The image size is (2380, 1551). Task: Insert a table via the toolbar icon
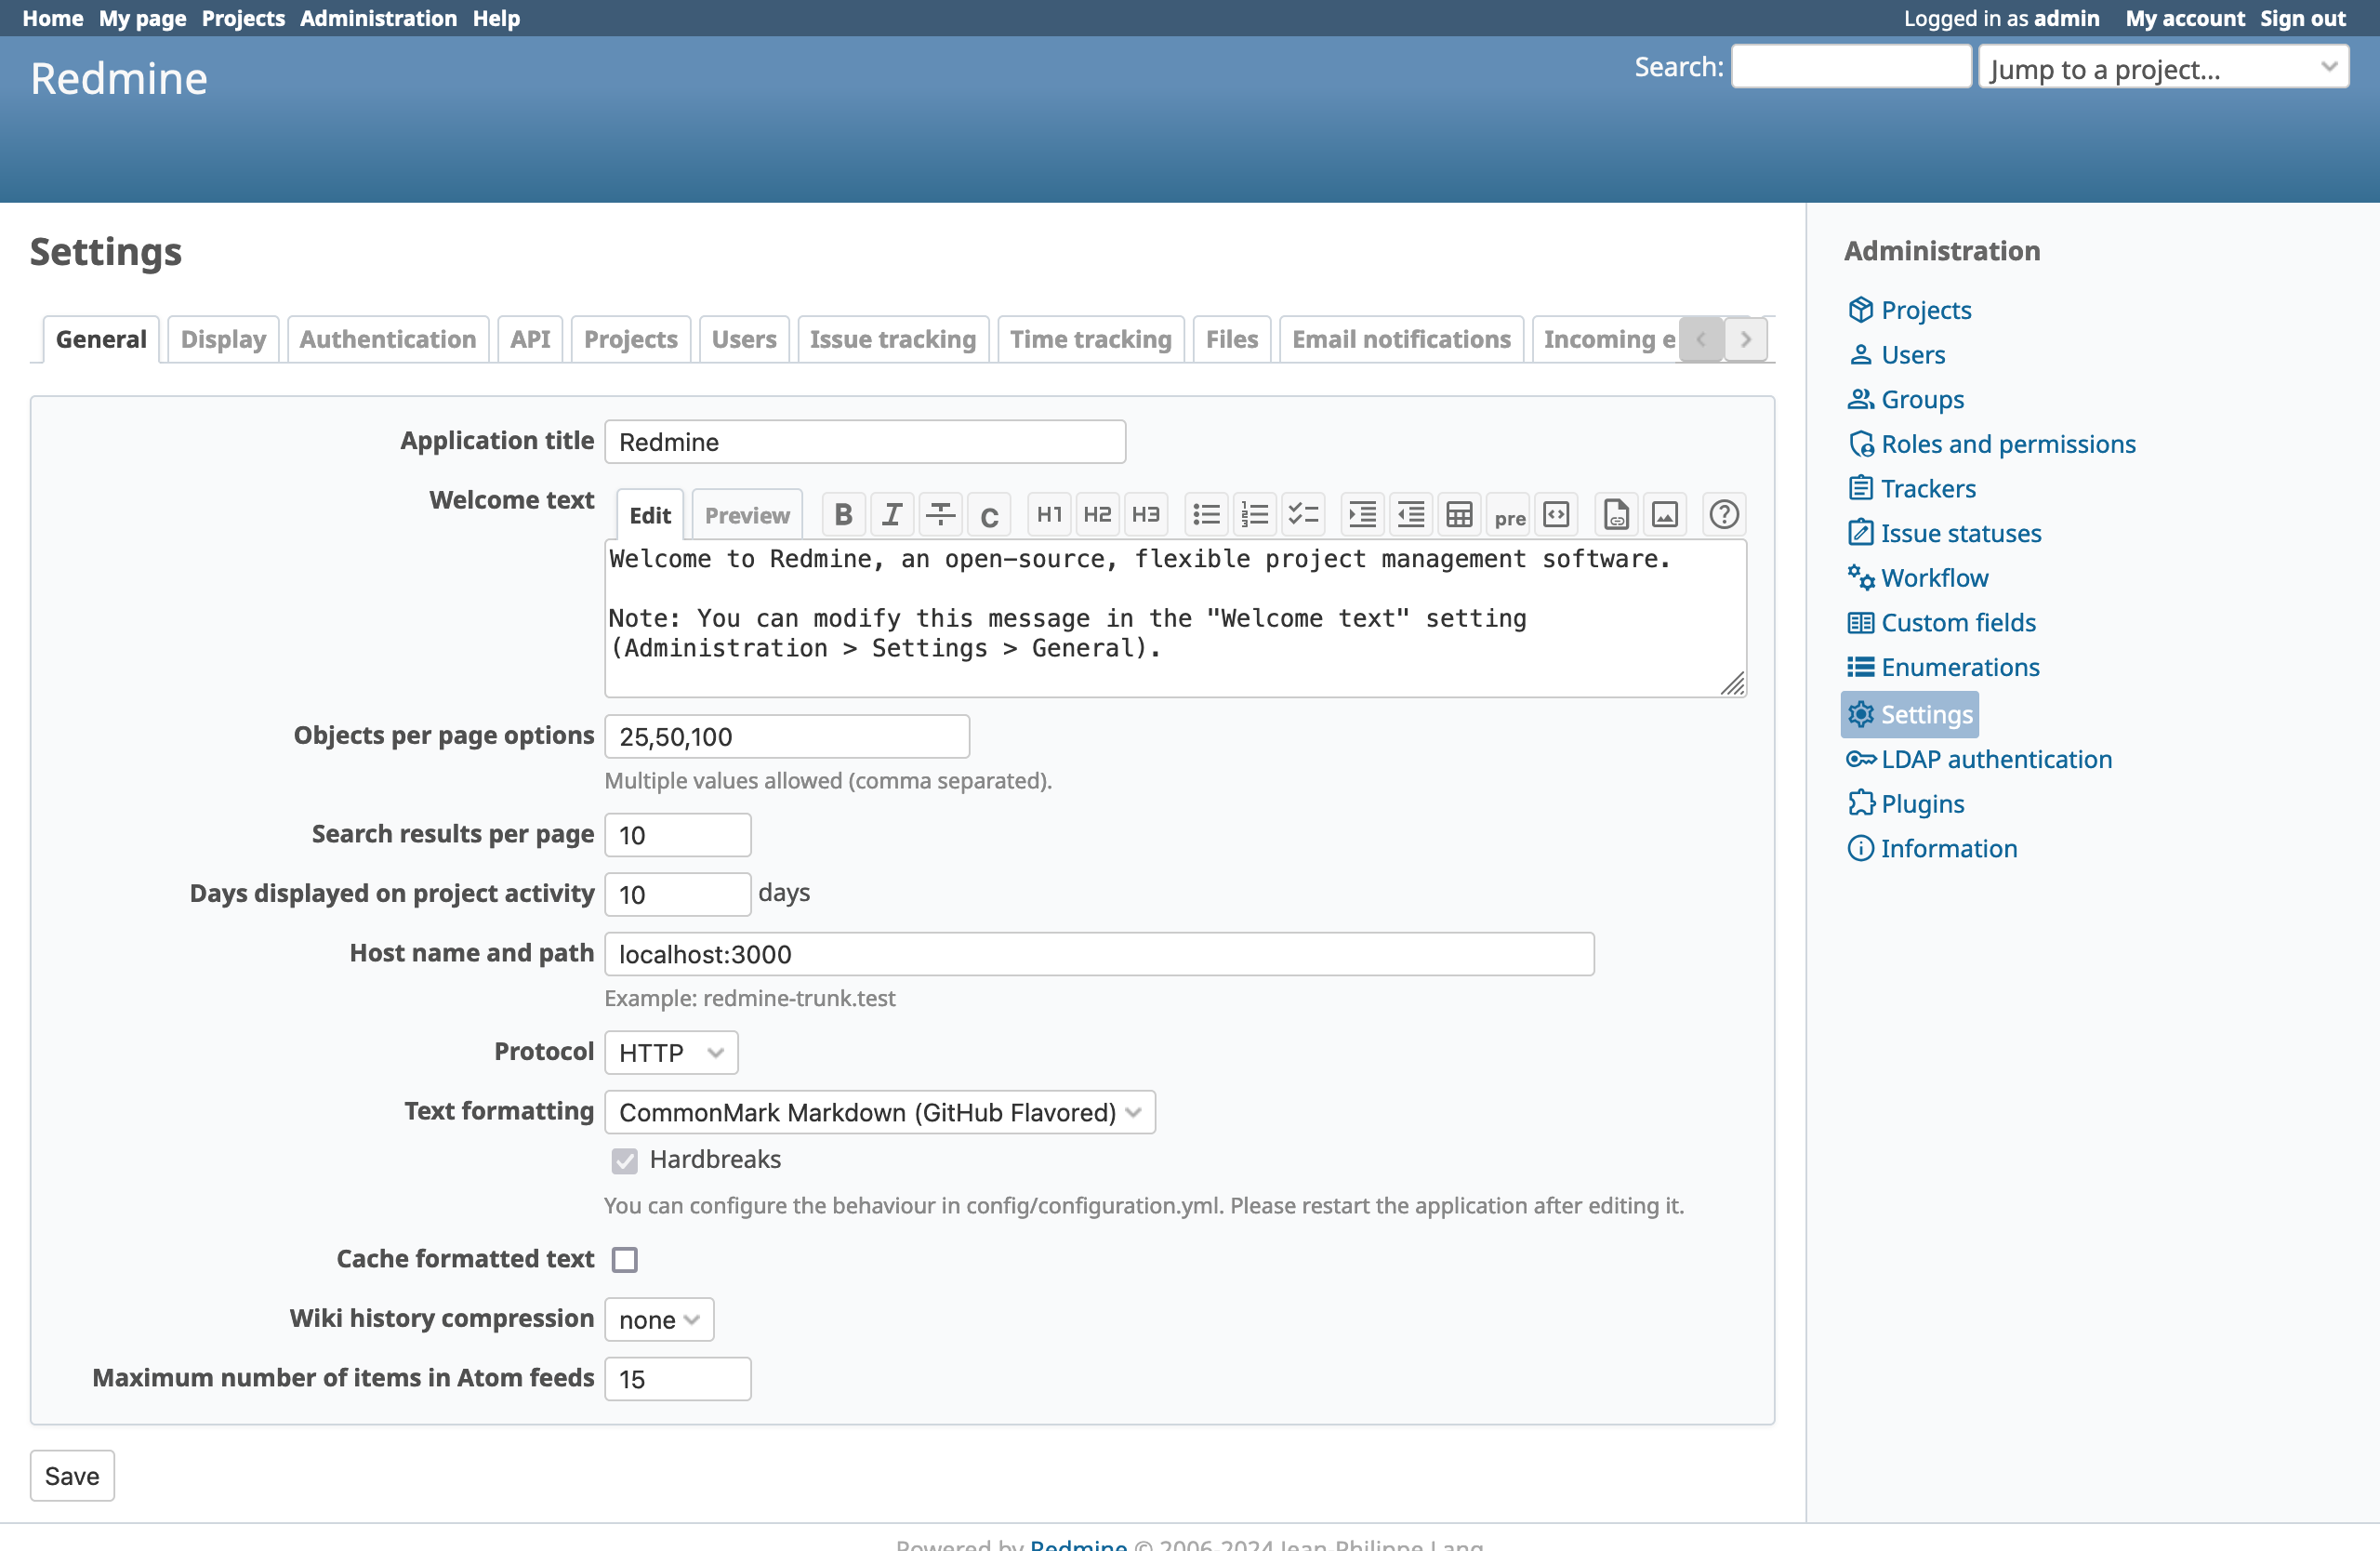point(1459,515)
